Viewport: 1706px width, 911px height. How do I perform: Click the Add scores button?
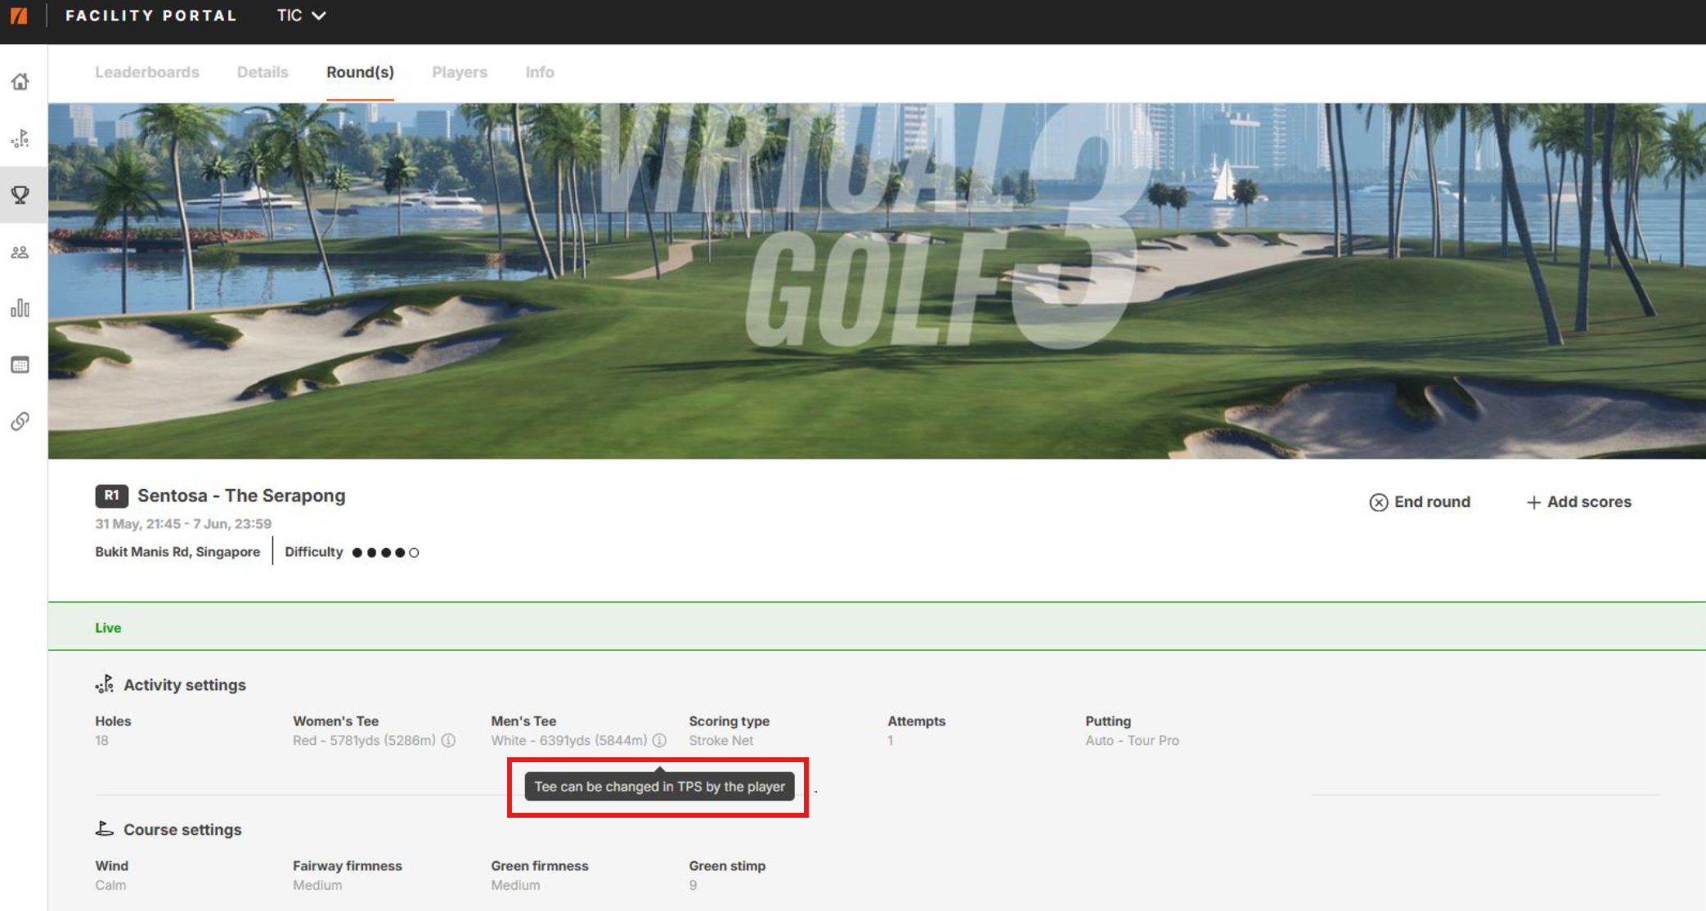tap(1578, 502)
